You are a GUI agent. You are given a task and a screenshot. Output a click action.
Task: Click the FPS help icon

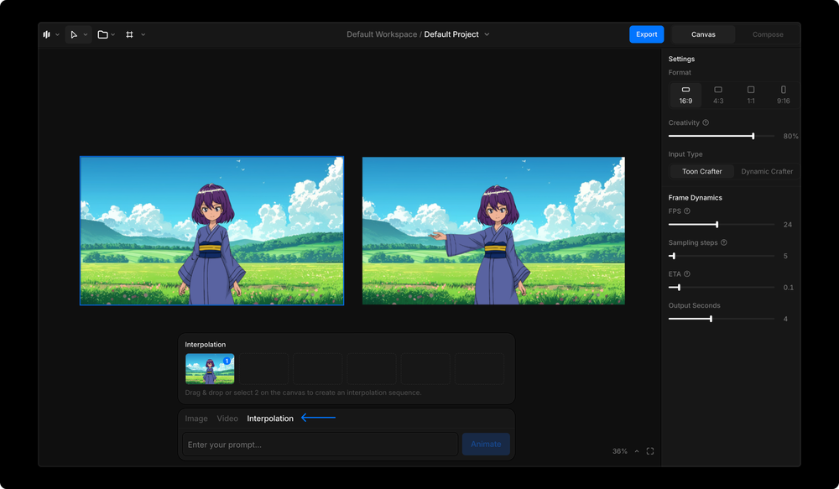[687, 211]
